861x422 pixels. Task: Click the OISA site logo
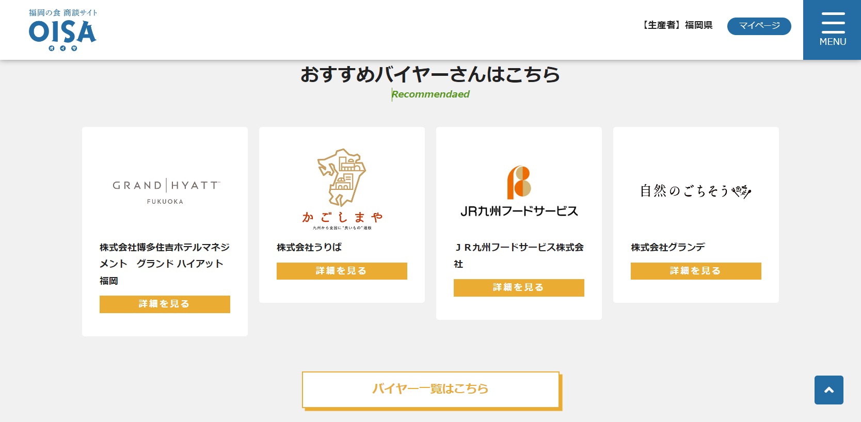click(62, 30)
